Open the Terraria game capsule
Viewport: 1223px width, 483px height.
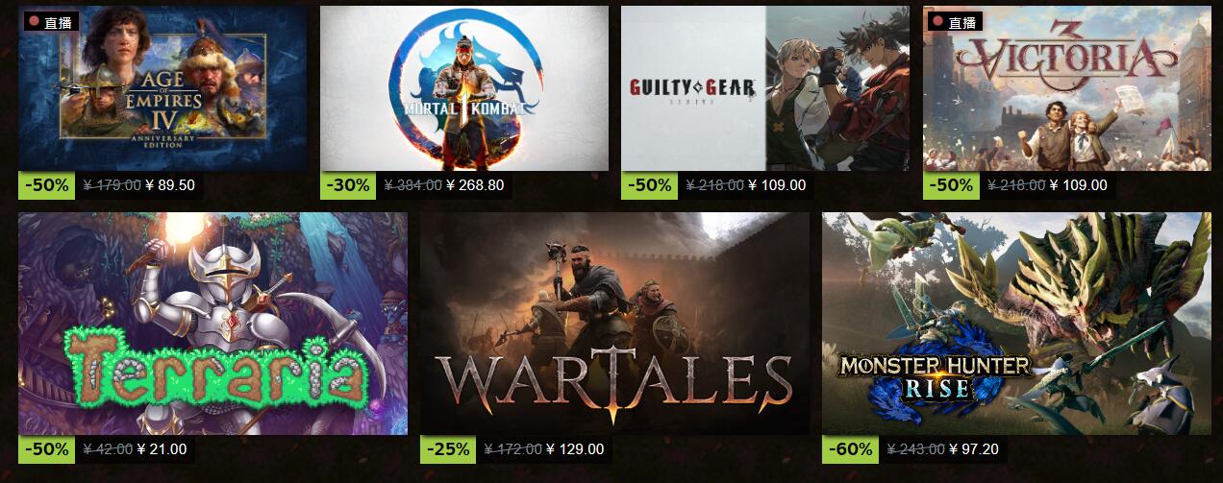[212, 324]
